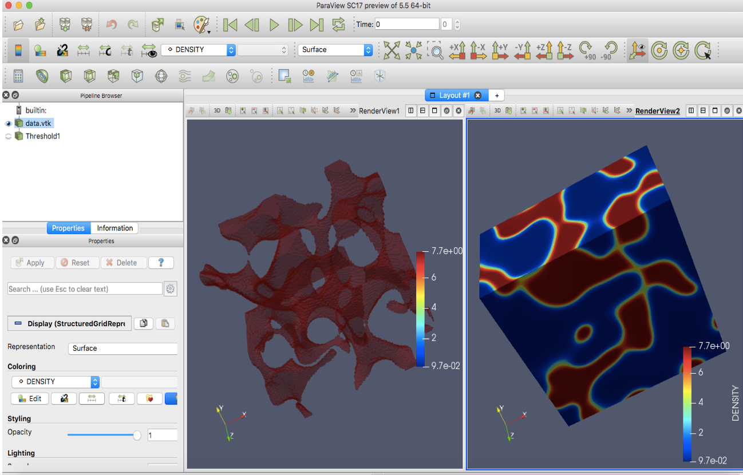Click the Reset Camera icon
Screen dimensions: 743x475
pos(392,50)
